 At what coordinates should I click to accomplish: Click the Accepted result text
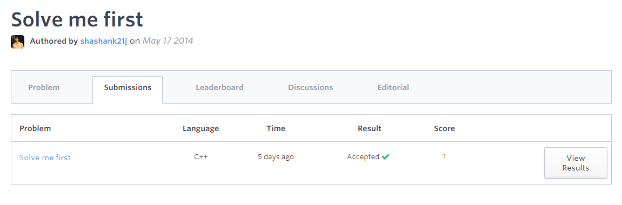pyautogui.click(x=363, y=157)
